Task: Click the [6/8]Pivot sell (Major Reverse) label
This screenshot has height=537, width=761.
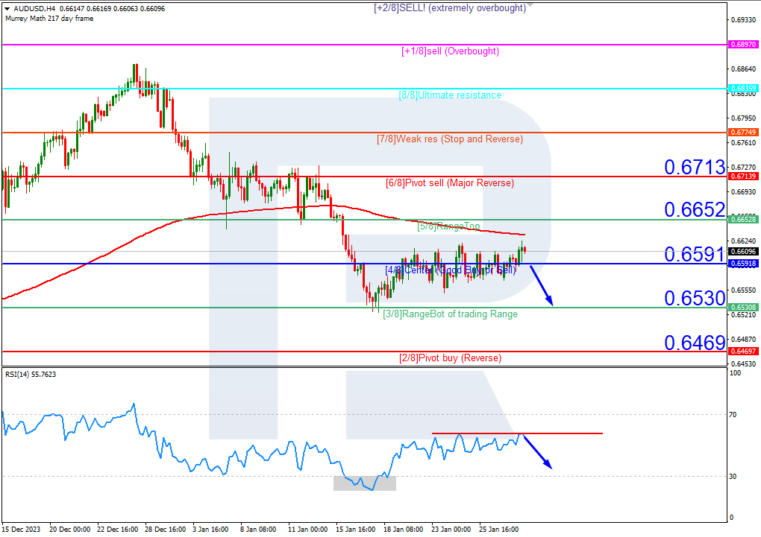Action: pyautogui.click(x=448, y=183)
